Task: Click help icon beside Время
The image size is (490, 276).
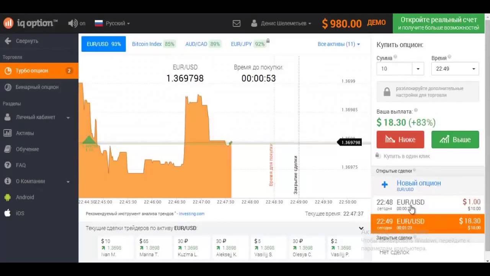Action: (x=449, y=57)
